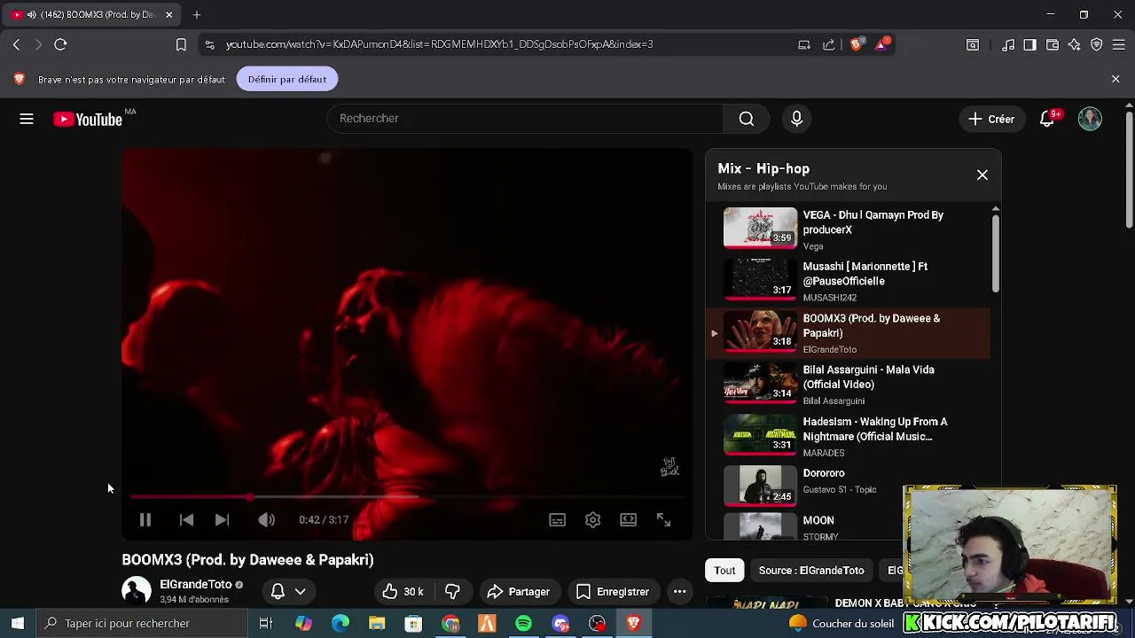Open Brave Shields lion icon
1135x638 pixels.
pos(856,44)
